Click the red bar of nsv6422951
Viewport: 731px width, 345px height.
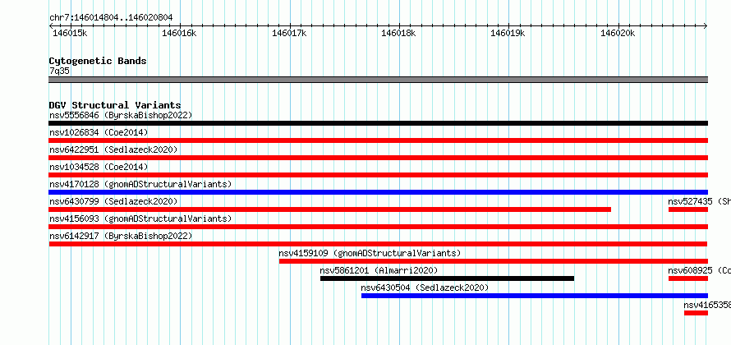pyautogui.click(x=378, y=158)
